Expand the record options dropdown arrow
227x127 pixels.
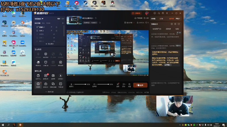[126, 84]
